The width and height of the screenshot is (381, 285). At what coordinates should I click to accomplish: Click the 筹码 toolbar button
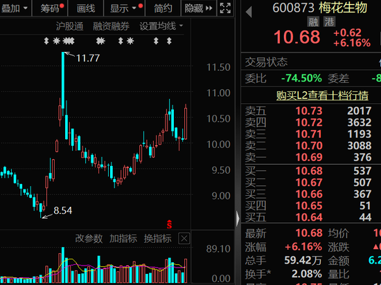click(50, 8)
